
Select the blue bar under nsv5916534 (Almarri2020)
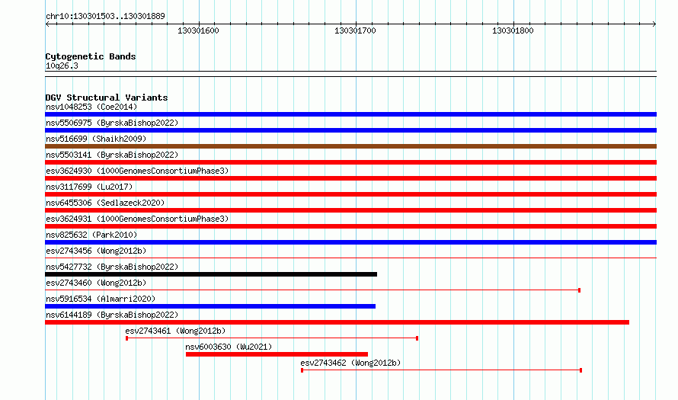(210, 306)
